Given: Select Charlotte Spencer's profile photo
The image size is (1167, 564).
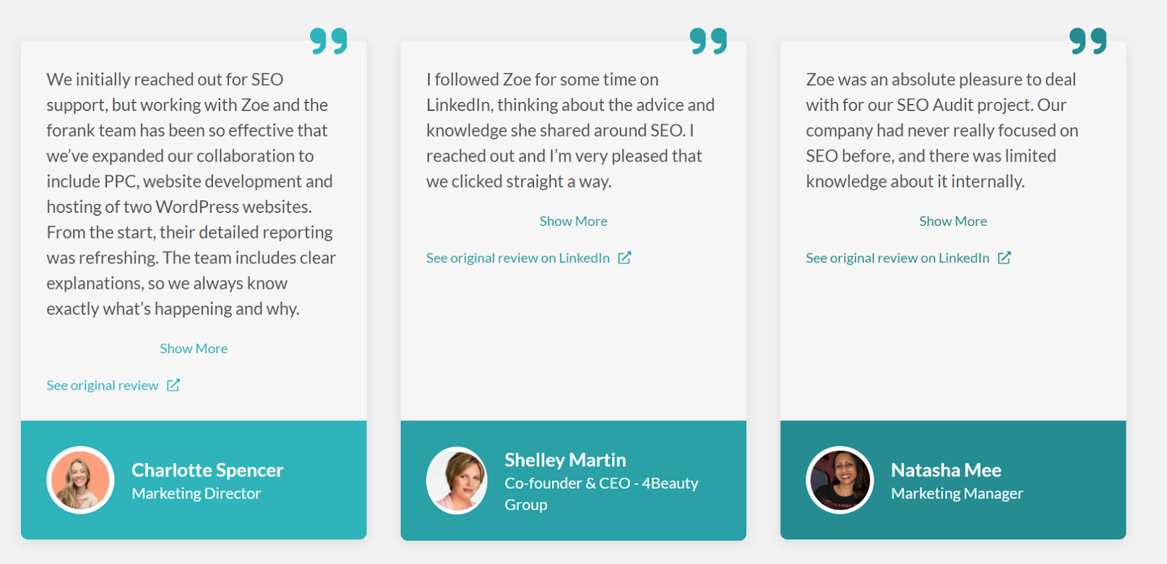Looking at the screenshot, I should pos(80,479).
